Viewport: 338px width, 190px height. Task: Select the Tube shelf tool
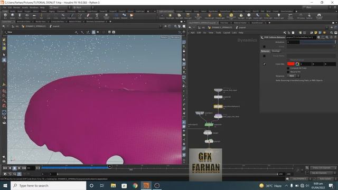tap(20, 16)
